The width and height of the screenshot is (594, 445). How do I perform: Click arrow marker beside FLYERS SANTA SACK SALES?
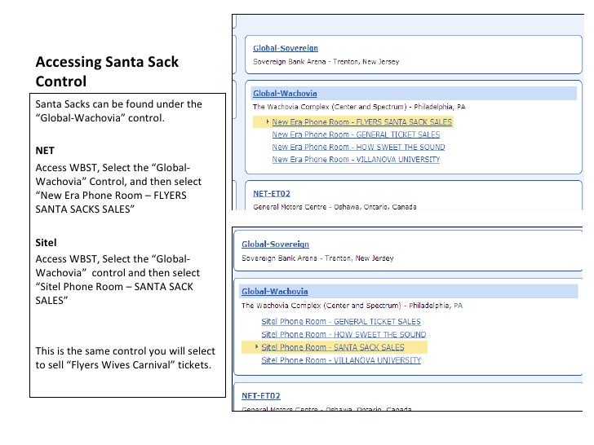pos(268,121)
